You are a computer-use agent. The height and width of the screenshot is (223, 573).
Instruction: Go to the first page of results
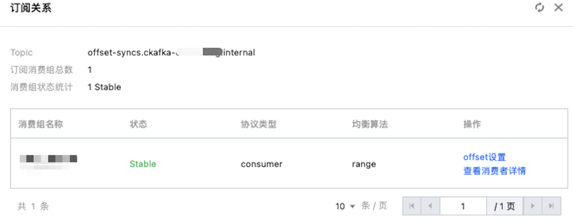[411, 206]
